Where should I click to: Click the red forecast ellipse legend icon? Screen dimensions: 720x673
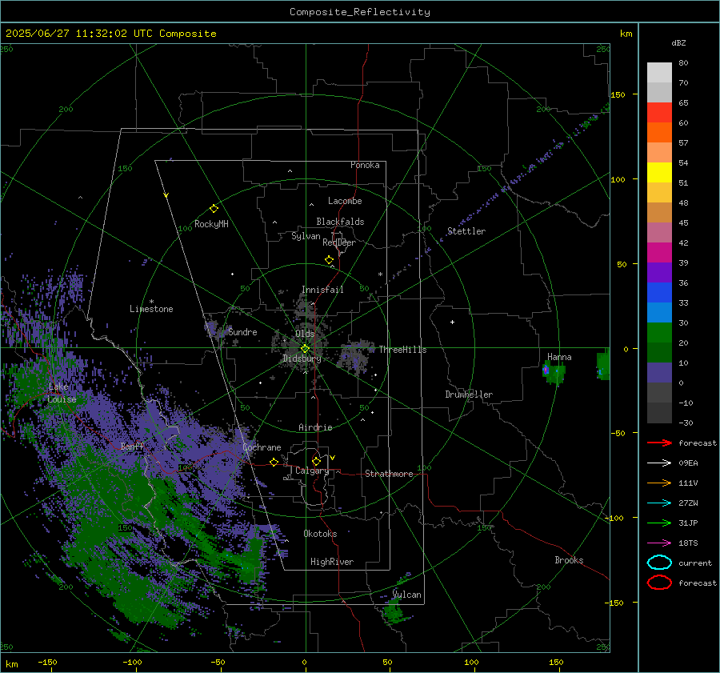point(659,583)
